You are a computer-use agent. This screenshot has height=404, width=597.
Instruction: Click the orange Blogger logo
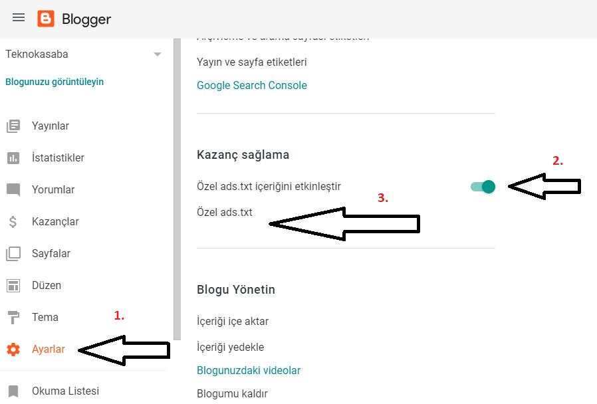46,19
